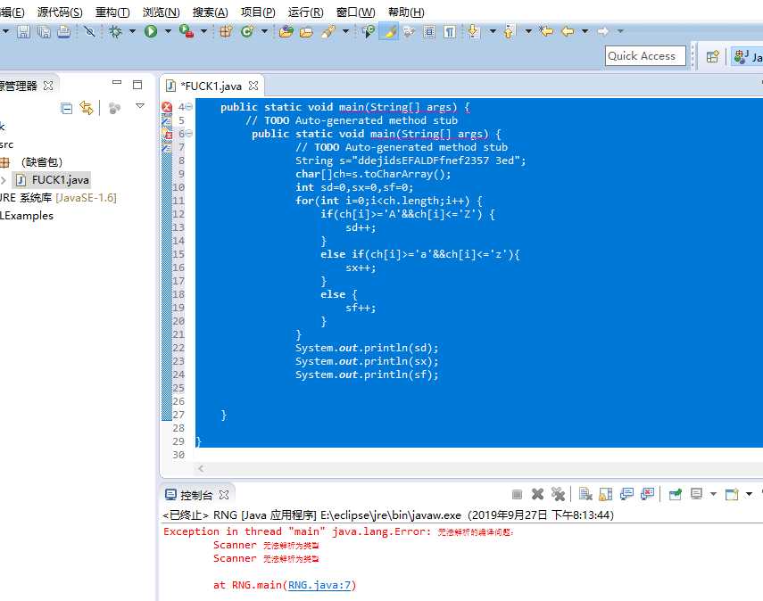Collapse the method fold at line 4
The height and width of the screenshot is (601, 763).
point(189,107)
